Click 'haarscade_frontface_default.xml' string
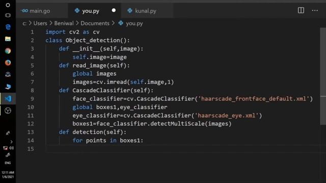Image resolution: width=326 pixels, height=183 pixels. pyautogui.click(x=254, y=99)
